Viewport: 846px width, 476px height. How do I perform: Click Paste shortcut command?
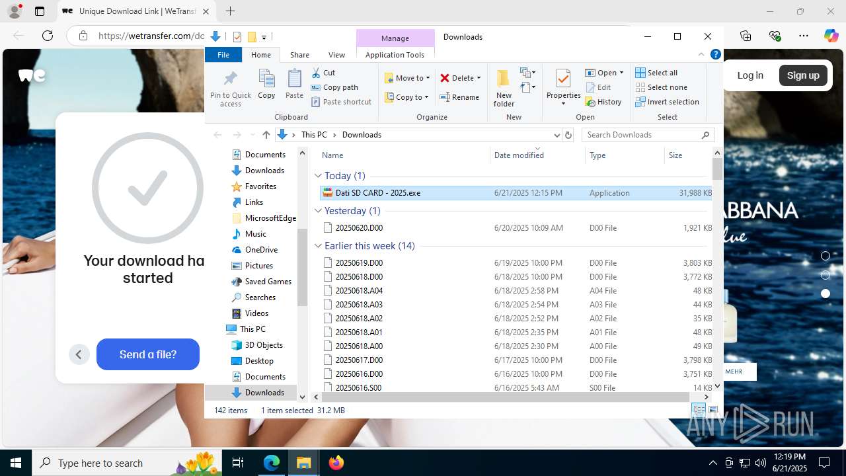[341, 102]
